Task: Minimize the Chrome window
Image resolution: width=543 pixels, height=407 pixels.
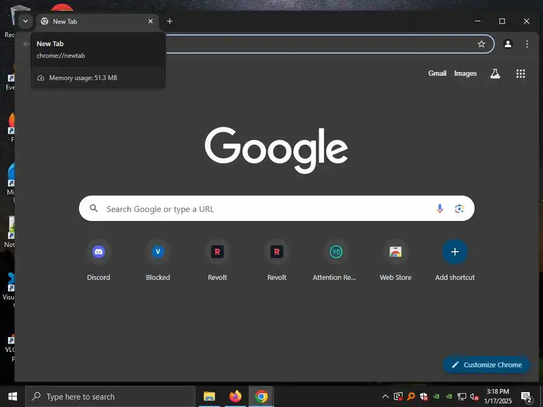Action: pyautogui.click(x=478, y=21)
